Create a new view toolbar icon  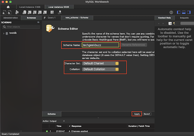pyautogui.click(x=34, y=12)
